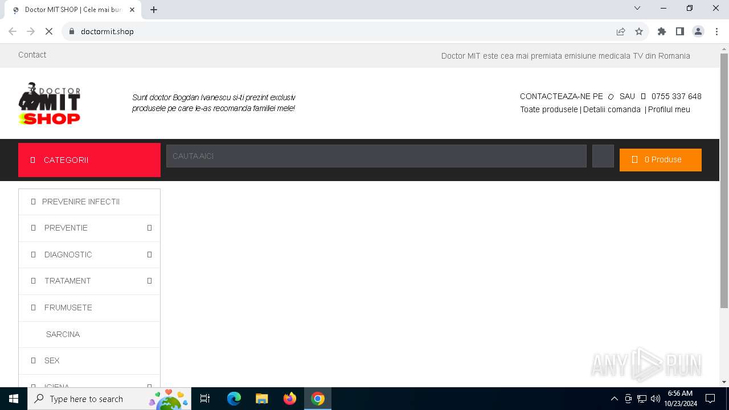Select the FRUMUSETE category
The height and width of the screenshot is (410, 729).
pyautogui.click(x=89, y=307)
